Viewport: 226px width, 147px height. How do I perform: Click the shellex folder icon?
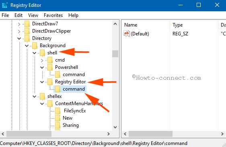coord(42,96)
